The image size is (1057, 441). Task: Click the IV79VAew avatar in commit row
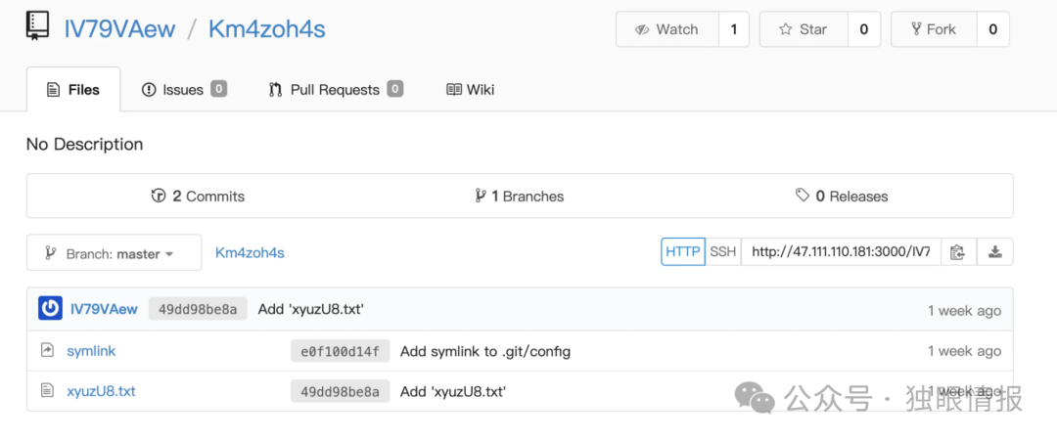51,308
